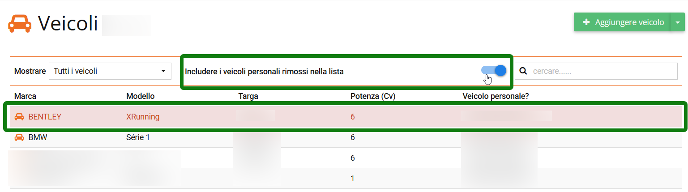Sort by the Targa column header
This screenshot has height=192, width=688.
click(x=248, y=96)
